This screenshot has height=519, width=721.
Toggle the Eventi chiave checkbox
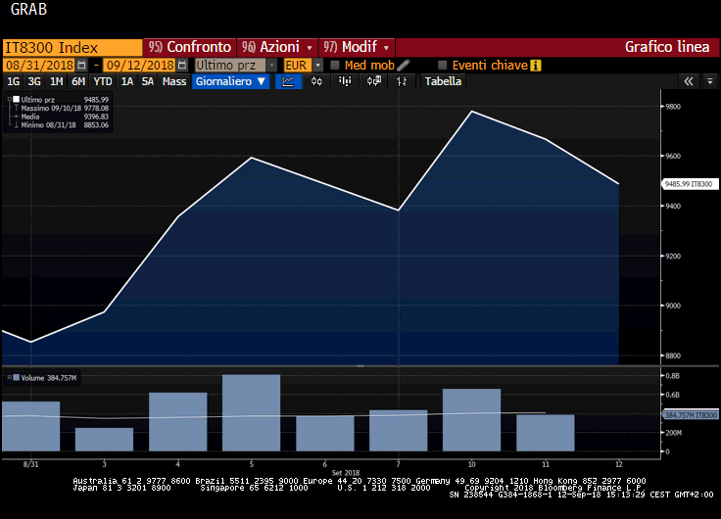tap(442, 65)
